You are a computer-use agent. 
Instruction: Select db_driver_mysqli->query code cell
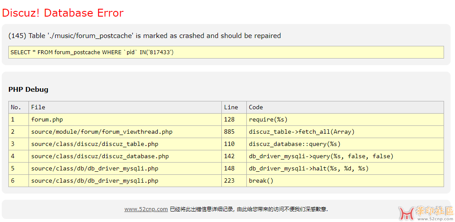(345, 156)
